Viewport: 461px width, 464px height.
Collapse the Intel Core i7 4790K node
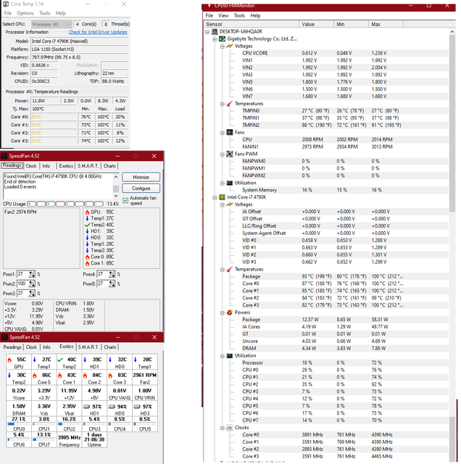tap(215, 197)
